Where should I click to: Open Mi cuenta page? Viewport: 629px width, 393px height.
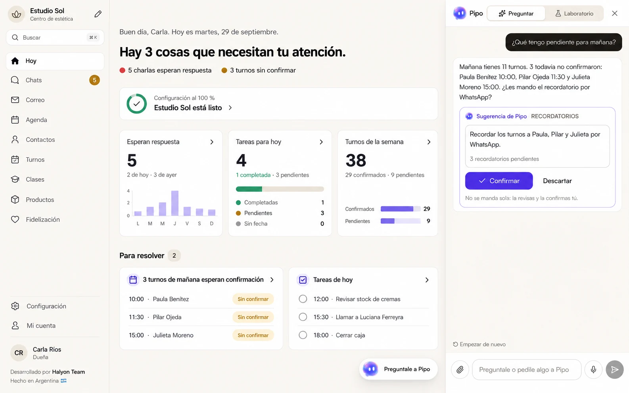[x=55, y=326]
